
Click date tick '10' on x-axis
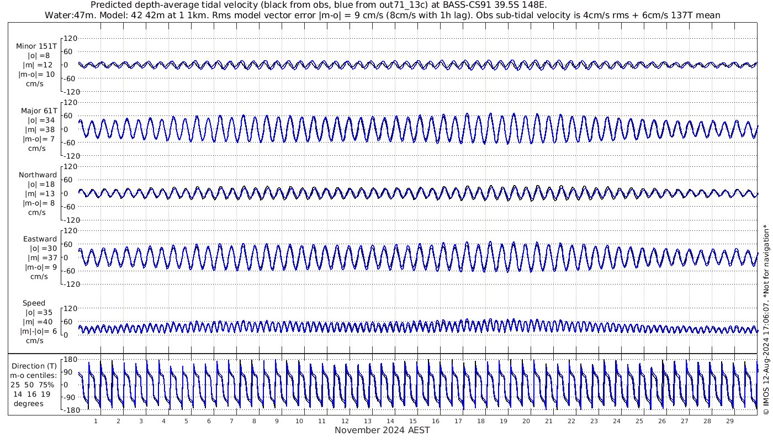[x=299, y=421]
